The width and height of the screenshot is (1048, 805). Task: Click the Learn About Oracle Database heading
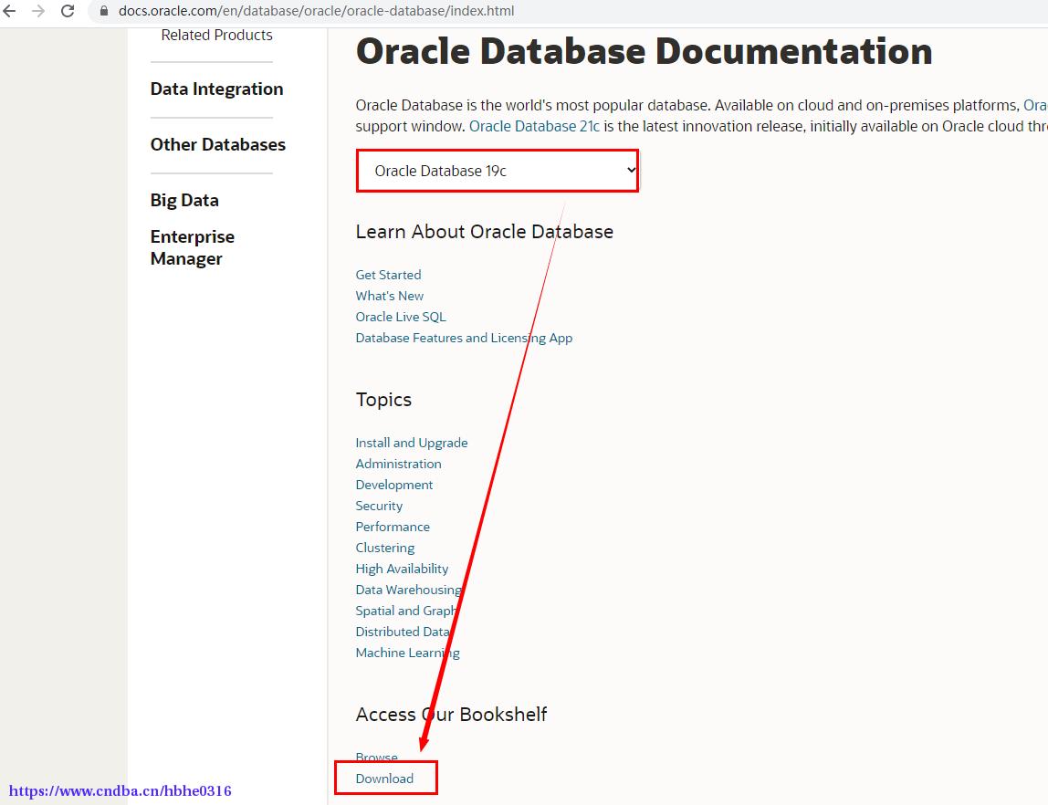pos(485,232)
